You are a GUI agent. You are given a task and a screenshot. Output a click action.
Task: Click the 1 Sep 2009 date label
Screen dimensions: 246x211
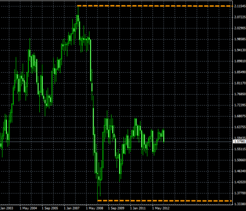[116, 208]
